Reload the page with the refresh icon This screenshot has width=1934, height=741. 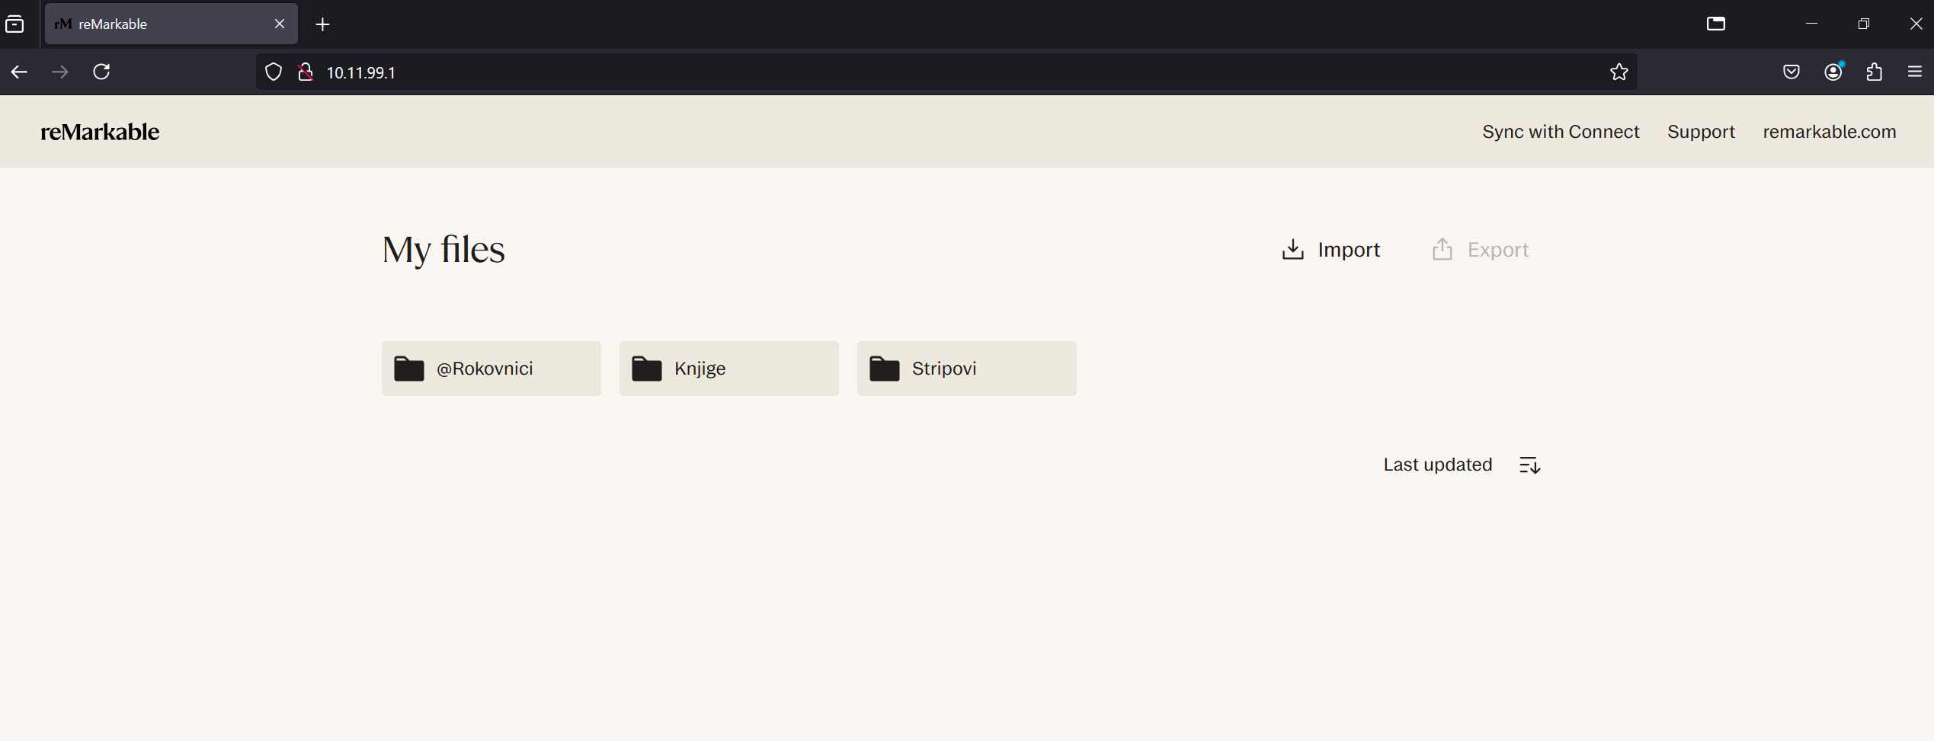pos(101,72)
